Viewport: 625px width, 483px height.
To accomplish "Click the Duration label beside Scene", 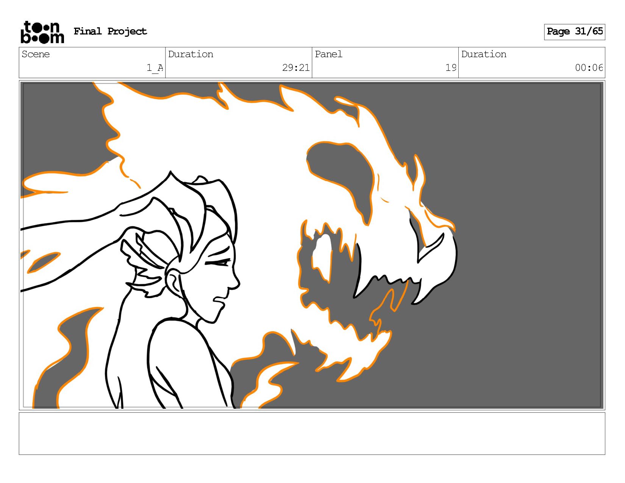I will tap(191, 54).
